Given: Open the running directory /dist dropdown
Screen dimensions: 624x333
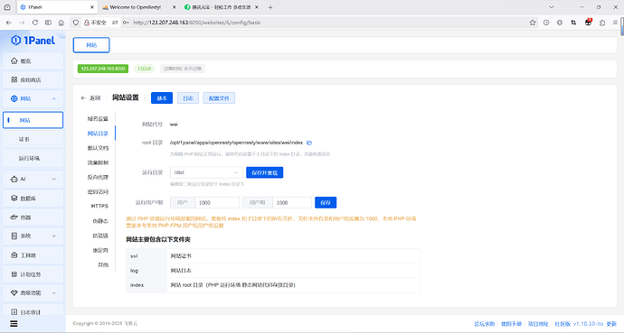Looking at the screenshot, I should pyautogui.click(x=206, y=172).
